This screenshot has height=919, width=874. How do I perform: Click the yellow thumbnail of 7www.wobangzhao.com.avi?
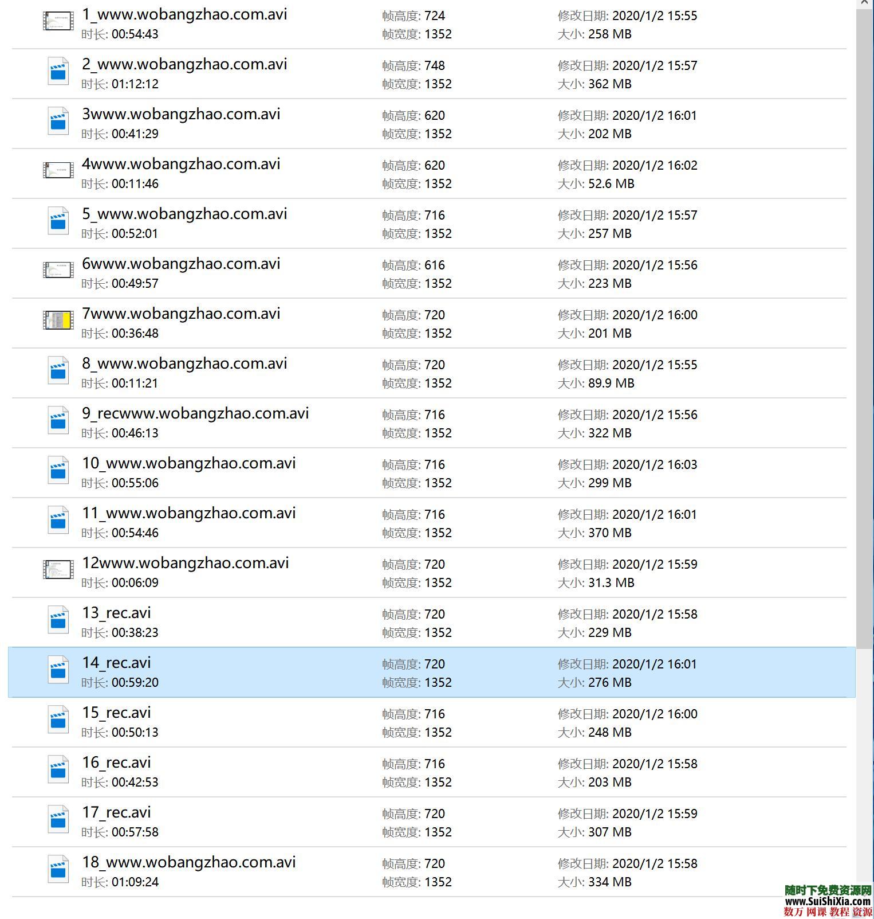click(x=58, y=320)
